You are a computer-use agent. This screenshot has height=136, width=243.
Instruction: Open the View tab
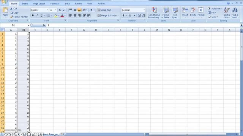tap(90, 3)
